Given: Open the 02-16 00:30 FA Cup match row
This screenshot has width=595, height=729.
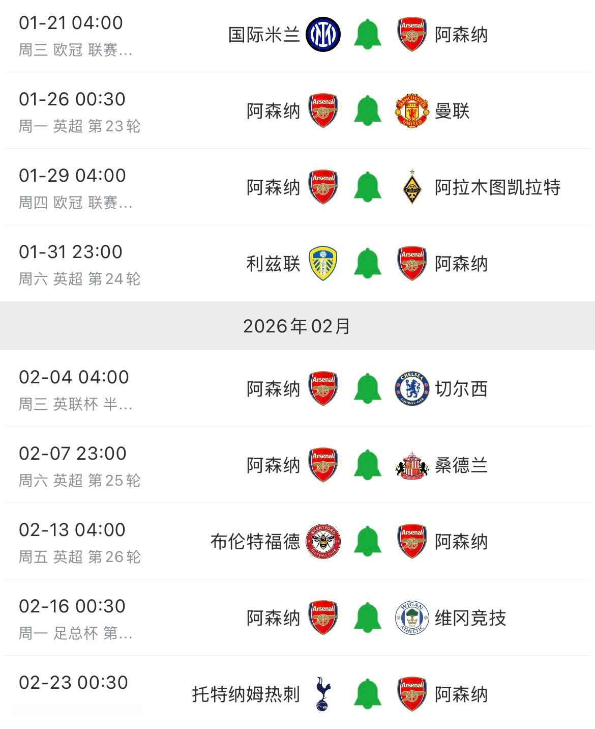Looking at the screenshot, I should coord(297,618).
